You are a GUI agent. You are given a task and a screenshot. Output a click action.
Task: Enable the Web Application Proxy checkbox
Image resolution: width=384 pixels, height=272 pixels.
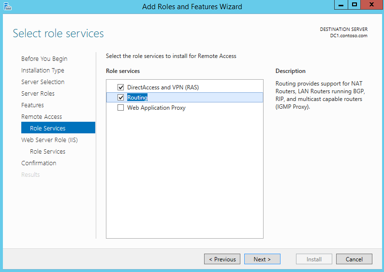point(120,108)
